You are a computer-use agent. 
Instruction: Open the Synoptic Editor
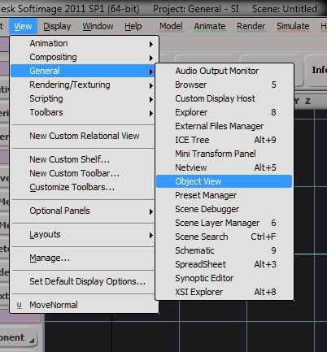(x=225, y=278)
